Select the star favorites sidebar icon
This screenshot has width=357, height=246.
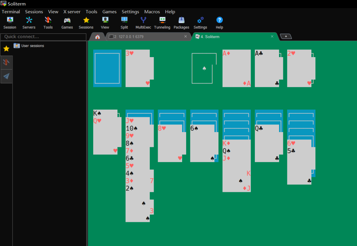[6, 49]
